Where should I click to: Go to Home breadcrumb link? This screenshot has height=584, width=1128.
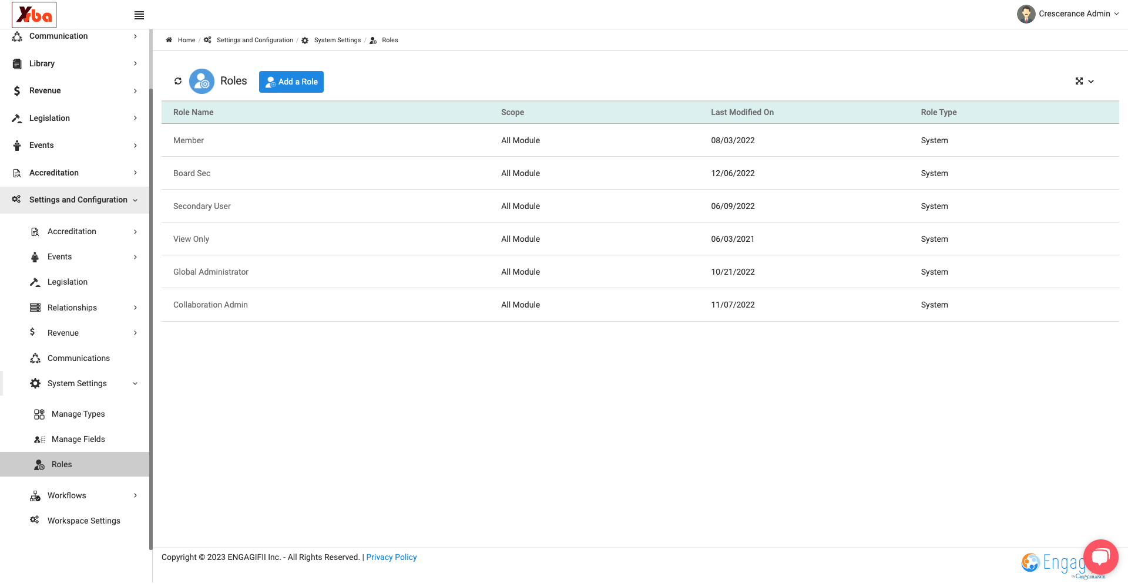pyautogui.click(x=186, y=40)
